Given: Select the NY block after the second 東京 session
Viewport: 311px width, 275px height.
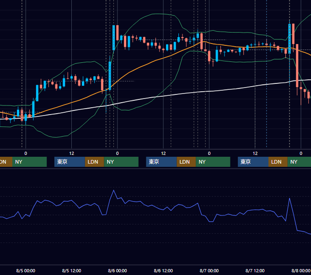Looking at the screenshot, I should [x=213, y=162].
